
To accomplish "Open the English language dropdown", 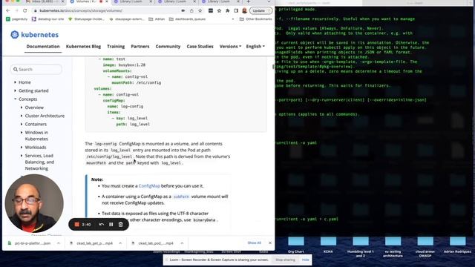I will pyautogui.click(x=255, y=46).
